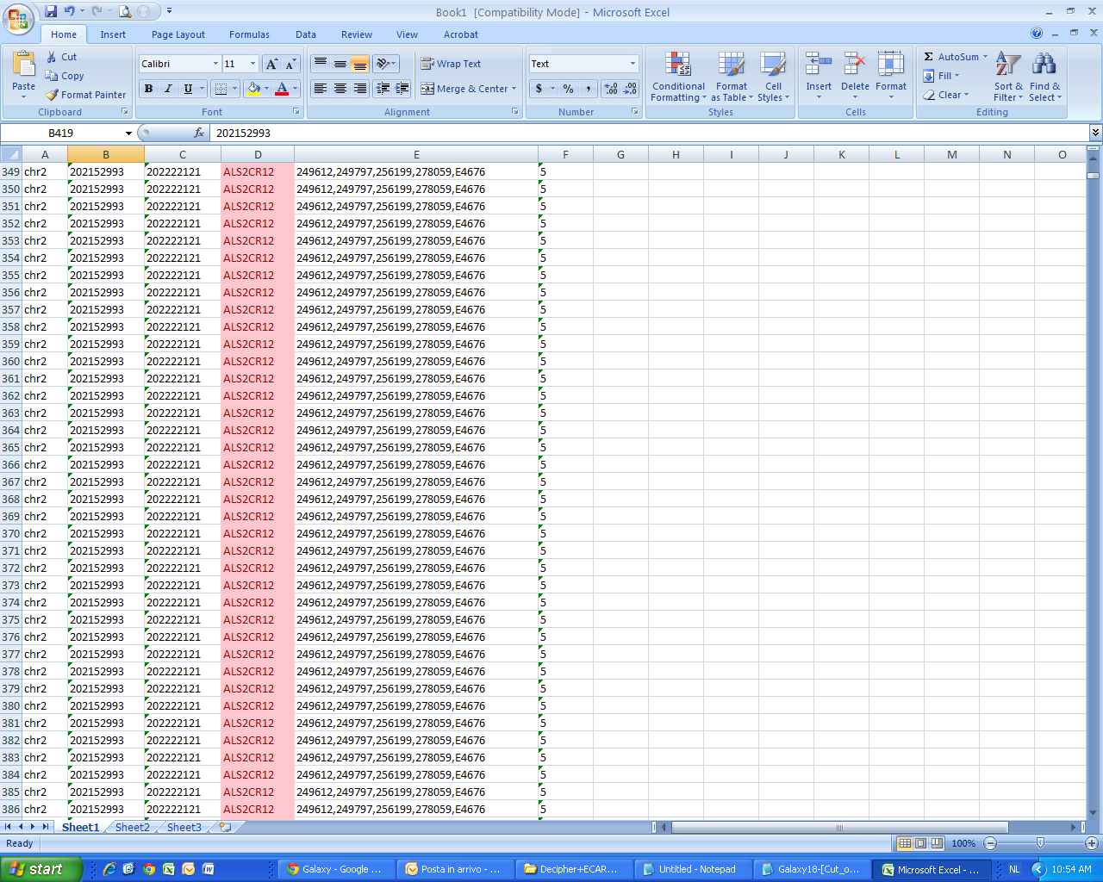Click the Merge & Center icon
1103x882 pixels.
pyautogui.click(x=427, y=89)
